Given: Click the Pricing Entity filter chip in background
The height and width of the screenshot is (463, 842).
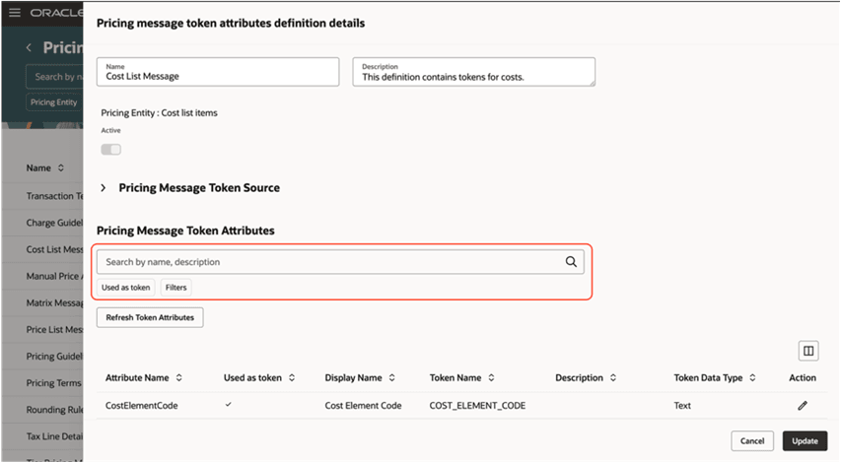Looking at the screenshot, I should (53, 102).
